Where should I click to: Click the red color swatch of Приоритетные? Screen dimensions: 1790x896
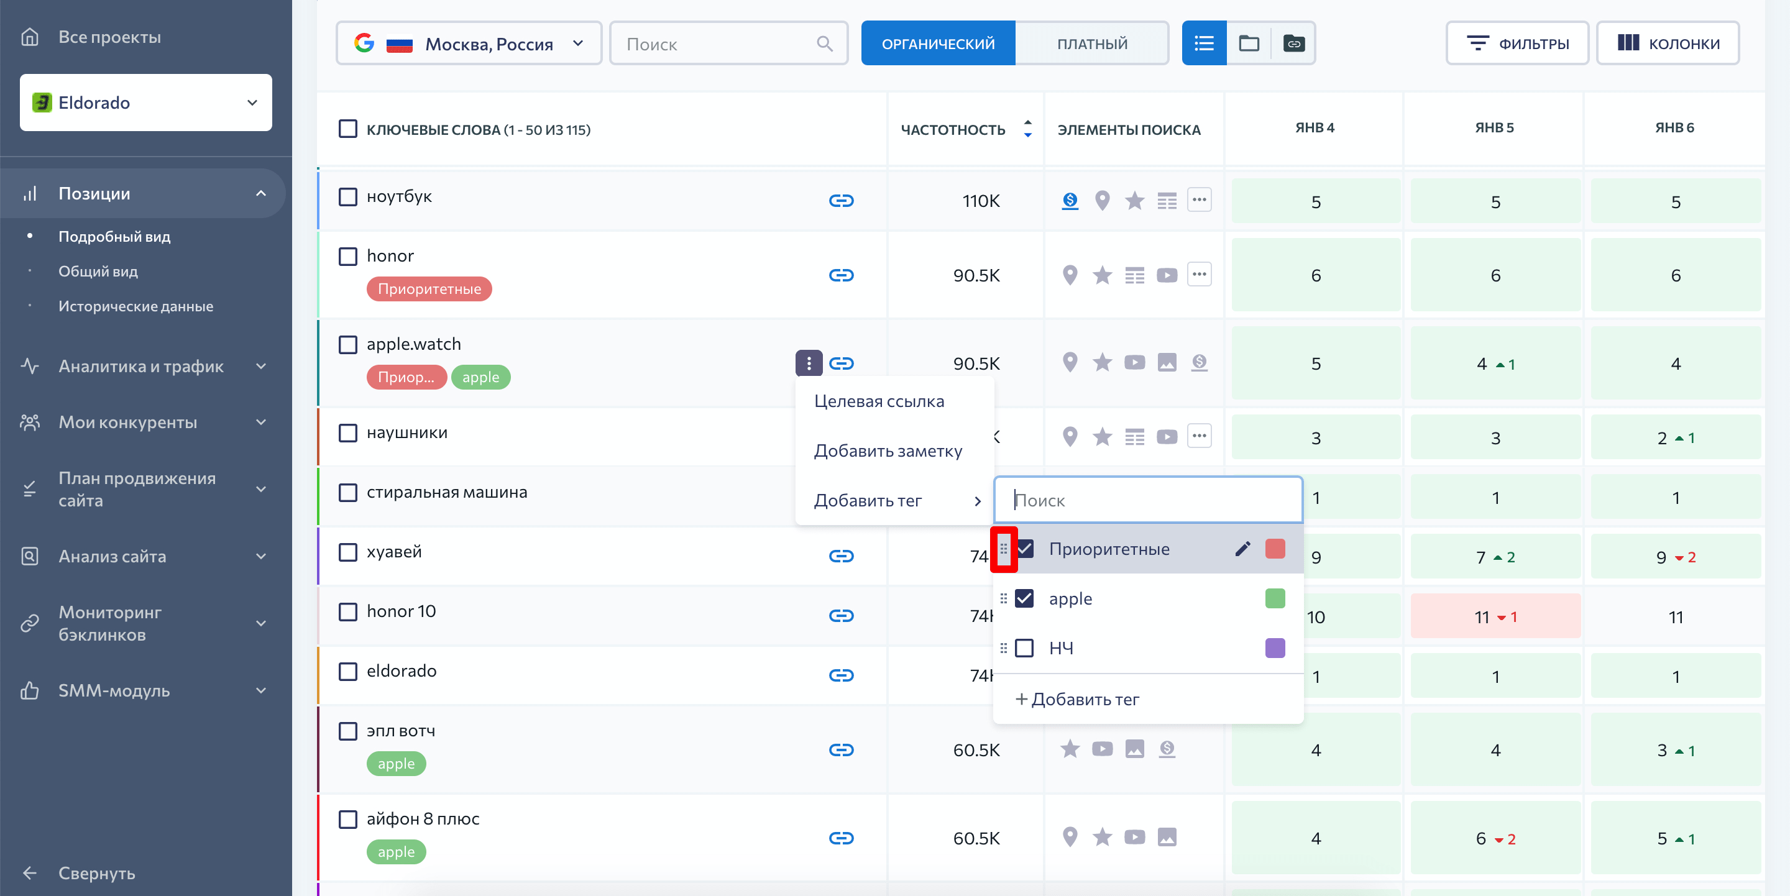point(1275,549)
